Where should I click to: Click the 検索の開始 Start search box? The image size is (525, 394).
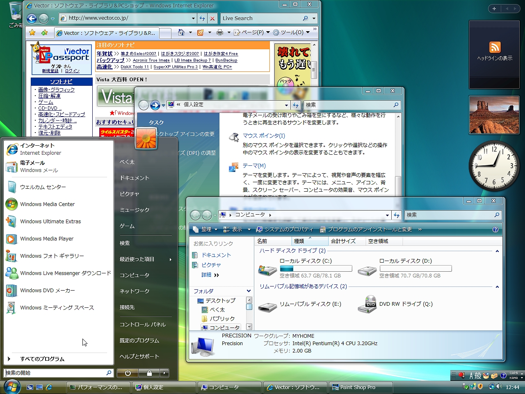pyautogui.click(x=59, y=373)
